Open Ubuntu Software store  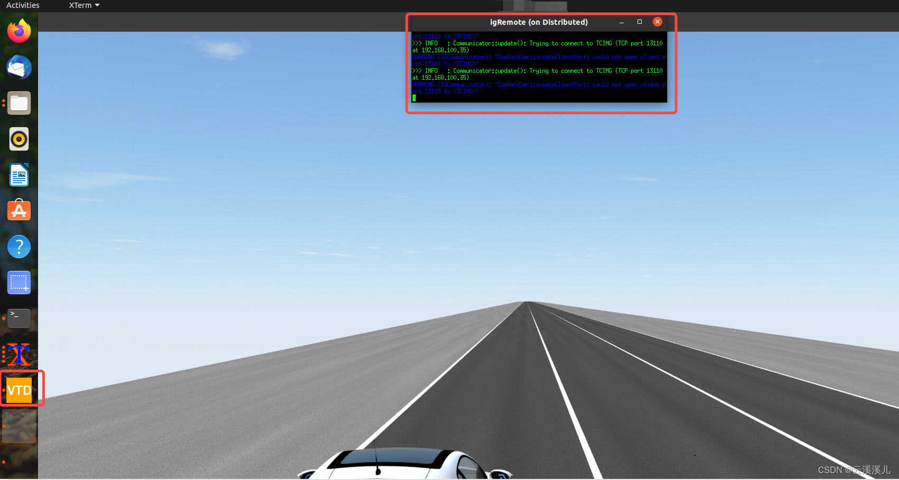[x=19, y=210]
